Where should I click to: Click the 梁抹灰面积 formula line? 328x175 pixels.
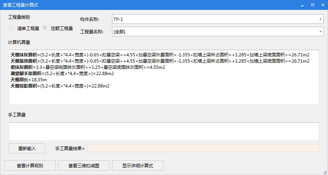click(88, 67)
